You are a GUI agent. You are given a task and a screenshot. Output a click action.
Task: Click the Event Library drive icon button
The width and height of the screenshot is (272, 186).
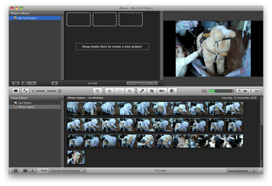coord(61,98)
